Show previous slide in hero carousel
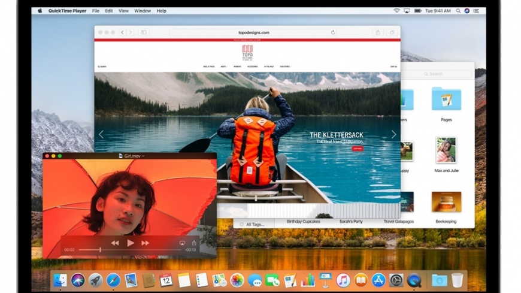The height and width of the screenshot is (293, 521). pos(101,134)
